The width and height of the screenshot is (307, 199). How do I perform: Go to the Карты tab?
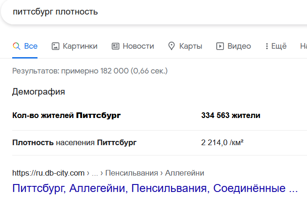click(190, 46)
